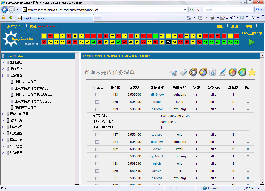265x191 pixels.
Task: Click green node 19 status square
Action: [156, 36]
